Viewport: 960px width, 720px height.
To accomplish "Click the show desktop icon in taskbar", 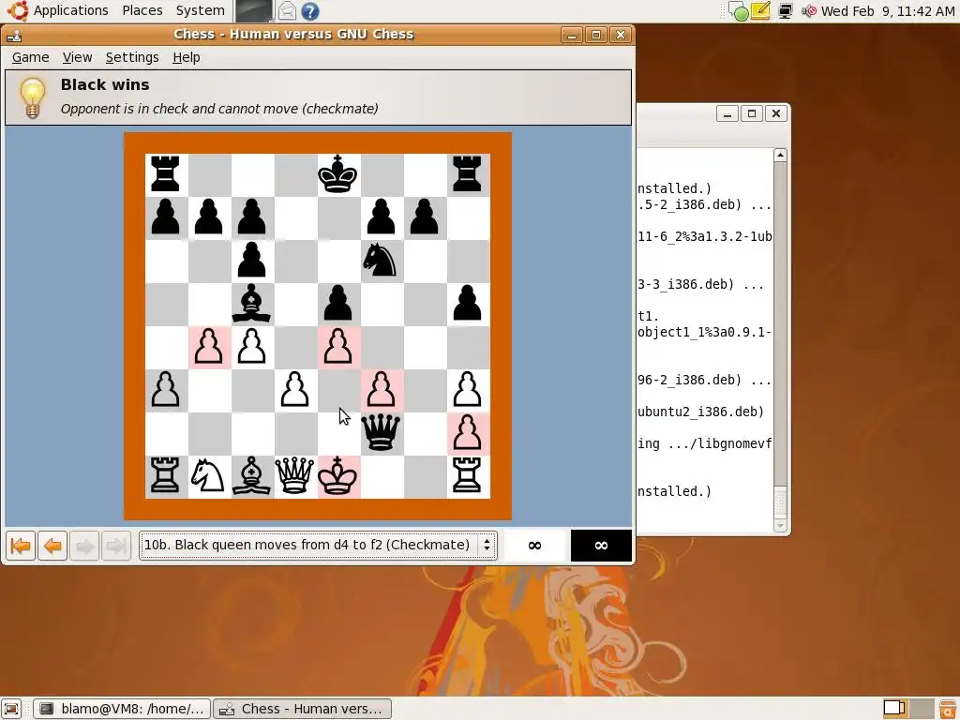I will pos(11,709).
